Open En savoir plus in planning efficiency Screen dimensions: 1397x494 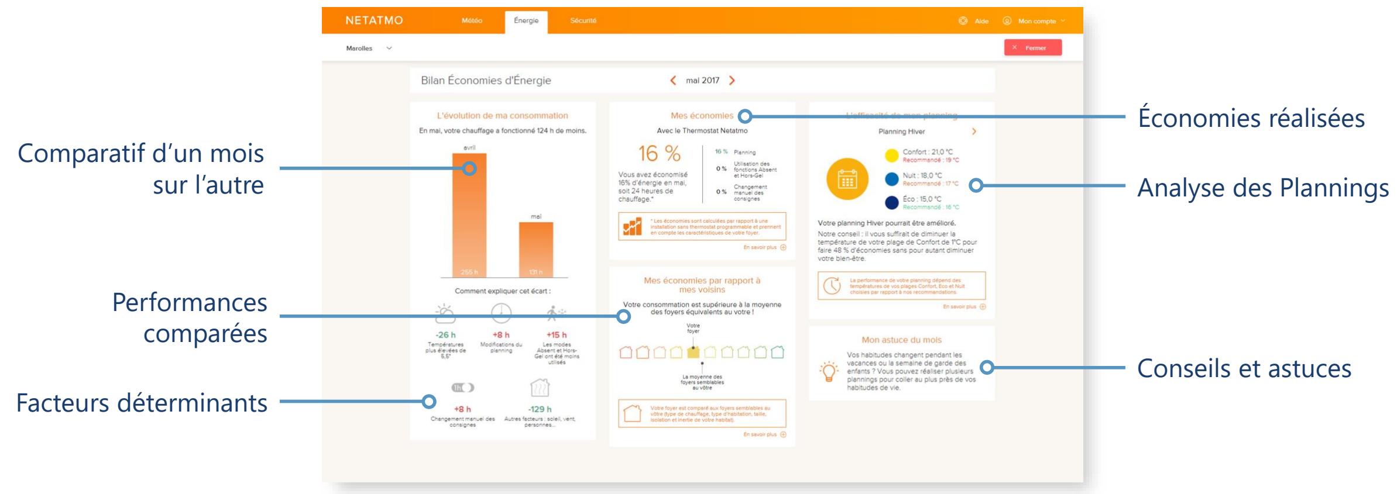click(964, 306)
